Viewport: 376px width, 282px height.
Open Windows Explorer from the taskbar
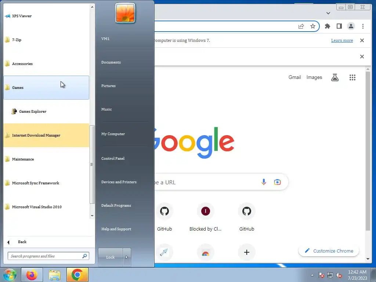coord(55,275)
